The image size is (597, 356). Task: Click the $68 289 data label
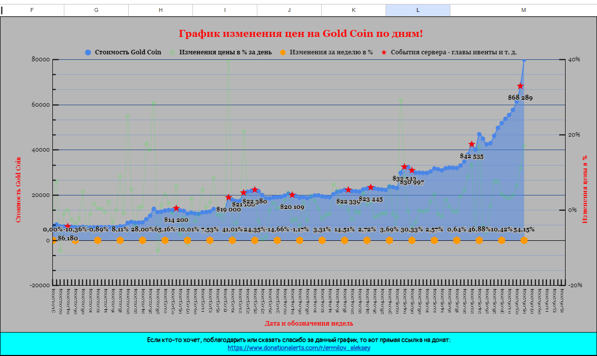tap(520, 98)
